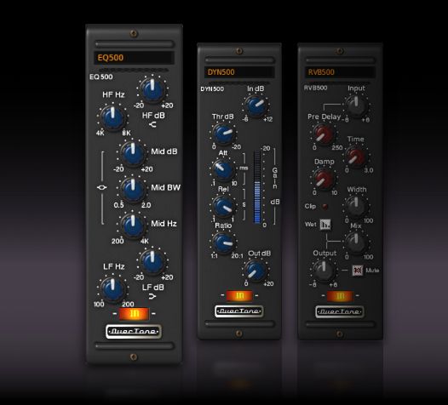Click the Out dB knob on DYN500

tap(256, 271)
